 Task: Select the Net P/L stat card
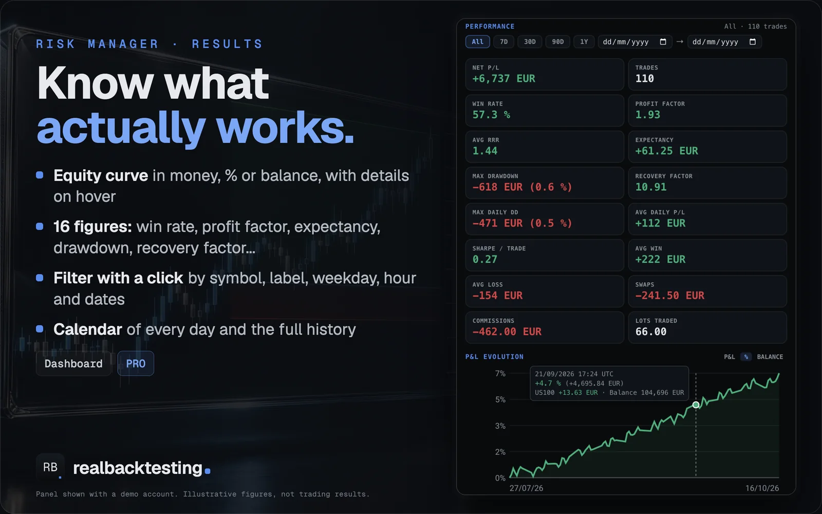click(545, 74)
